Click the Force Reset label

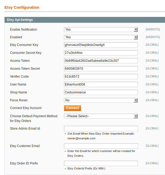point(19,100)
